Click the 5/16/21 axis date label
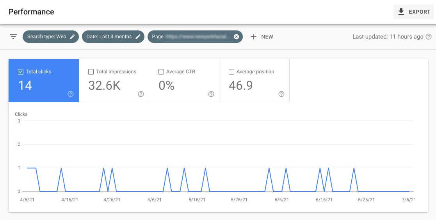This screenshot has width=436, height=220. coord(197,200)
